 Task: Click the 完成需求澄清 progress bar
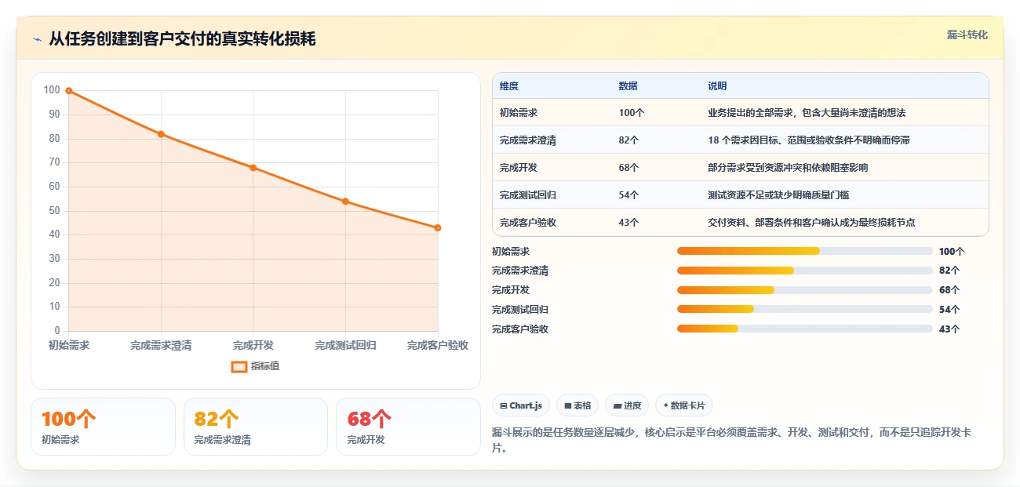pos(804,271)
